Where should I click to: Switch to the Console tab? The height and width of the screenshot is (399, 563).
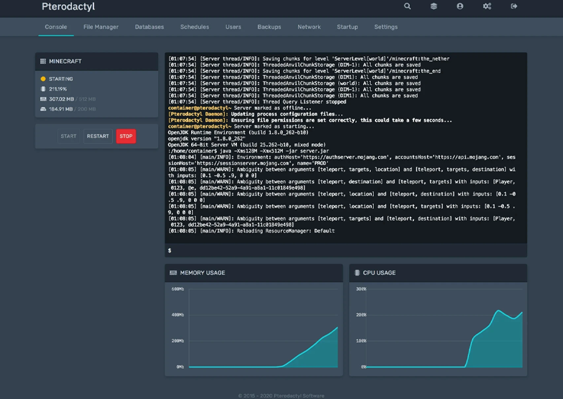click(56, 27)
